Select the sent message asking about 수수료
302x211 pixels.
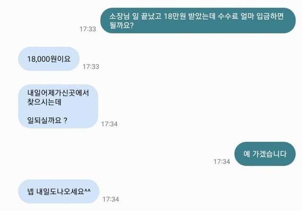(198, 21)
